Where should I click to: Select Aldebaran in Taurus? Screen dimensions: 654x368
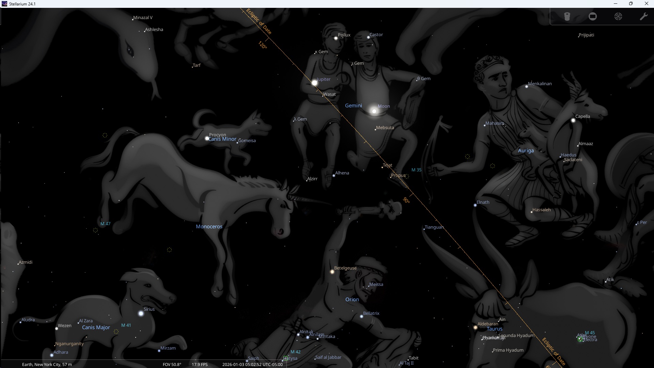pos(476,327)
